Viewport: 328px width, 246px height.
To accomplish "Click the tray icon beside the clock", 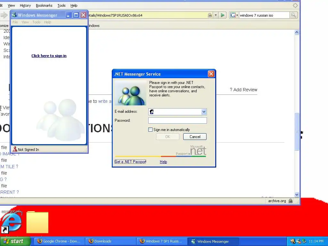I will tap(304, 241).
